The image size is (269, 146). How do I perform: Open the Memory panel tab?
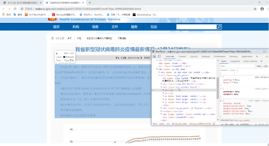click(x=233, y=56)
